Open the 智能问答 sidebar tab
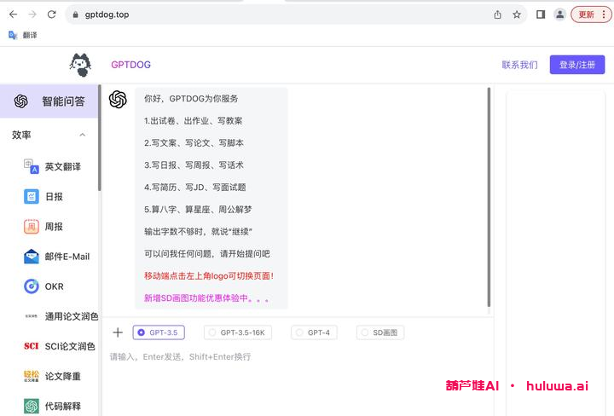 pos(49,101)
